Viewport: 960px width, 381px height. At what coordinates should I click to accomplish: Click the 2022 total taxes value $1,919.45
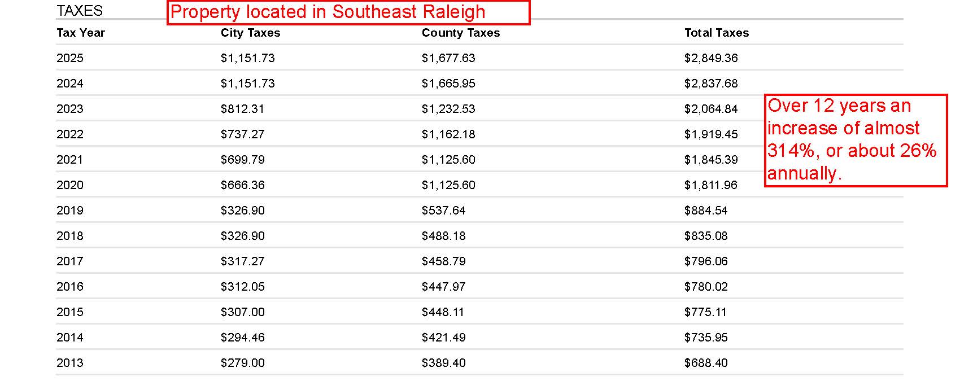tap(710, 134)
